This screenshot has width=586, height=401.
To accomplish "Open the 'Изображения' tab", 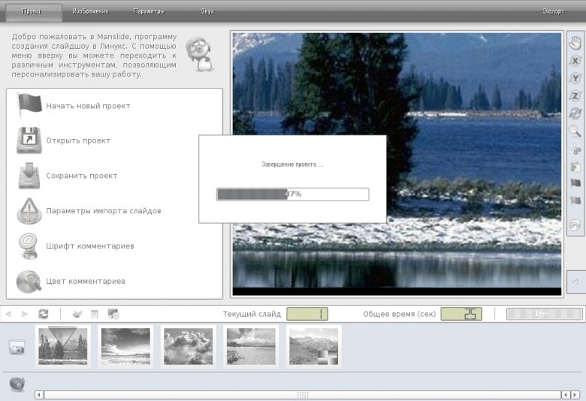I will 90,11.
